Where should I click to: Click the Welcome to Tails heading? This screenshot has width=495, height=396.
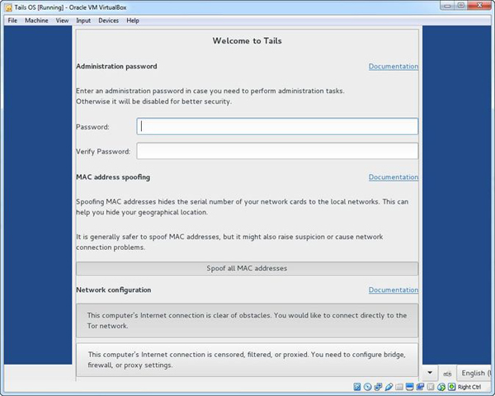pos(247,40)
